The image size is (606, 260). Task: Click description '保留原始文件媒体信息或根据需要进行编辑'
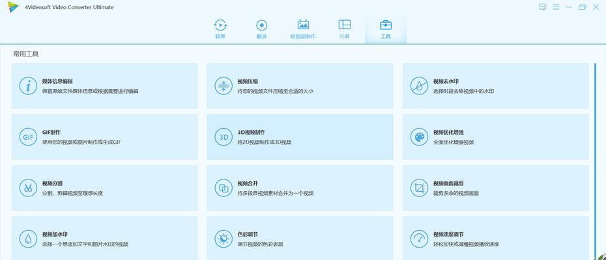coord(90,92)
